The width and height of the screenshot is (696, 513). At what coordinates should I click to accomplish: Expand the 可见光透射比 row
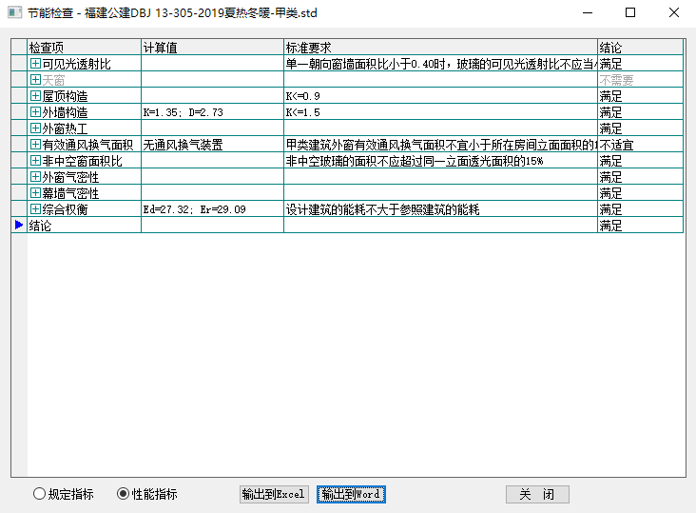[x=35, y=64]
